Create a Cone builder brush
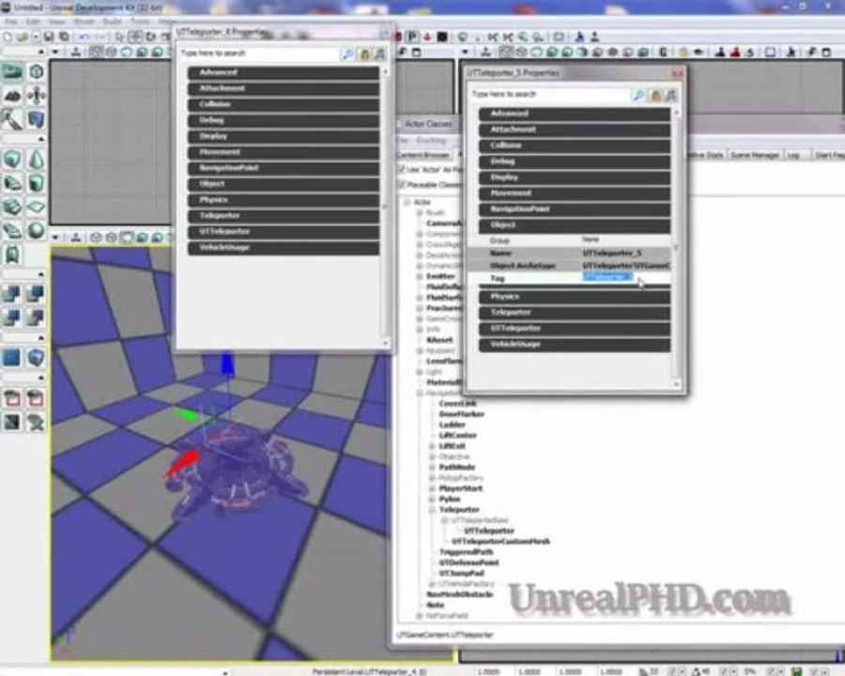This screenshot has width=845, height=676. pyautogui.click(x=36, y=160)
